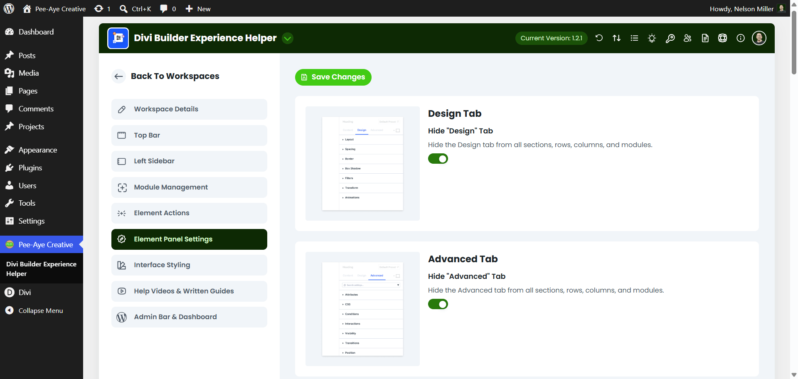Viewport: 798px width, 379px height.
Task: Open Divi in WordPress menu
Action: (x=42, y=293)
